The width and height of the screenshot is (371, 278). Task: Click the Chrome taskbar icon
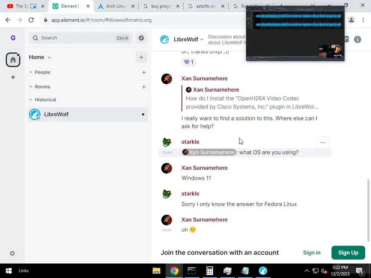174,271
